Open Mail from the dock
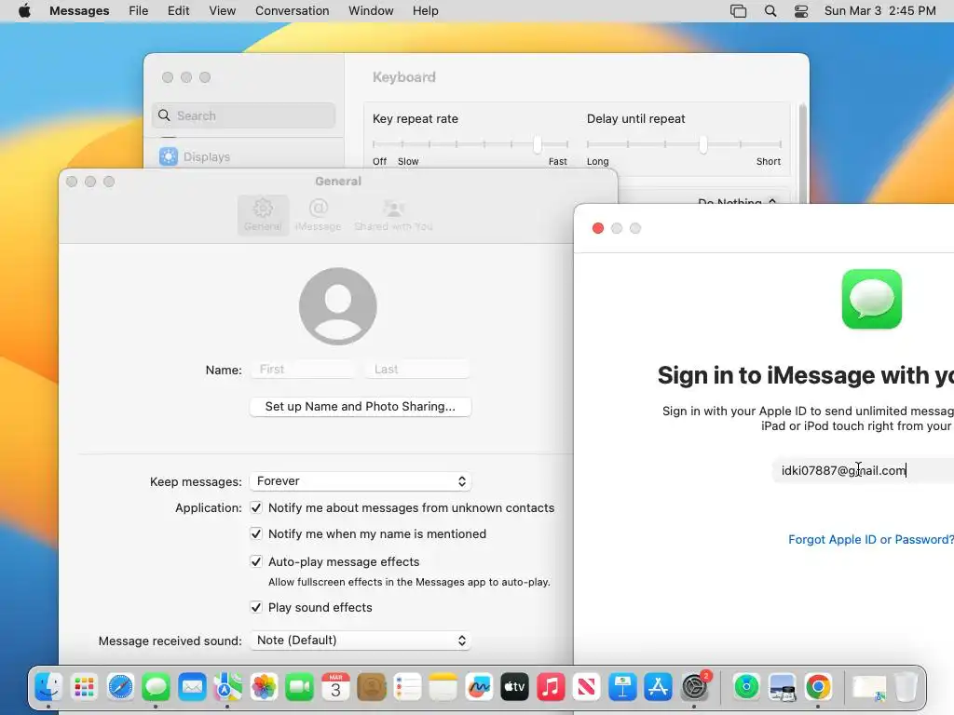 coord(192,687)
